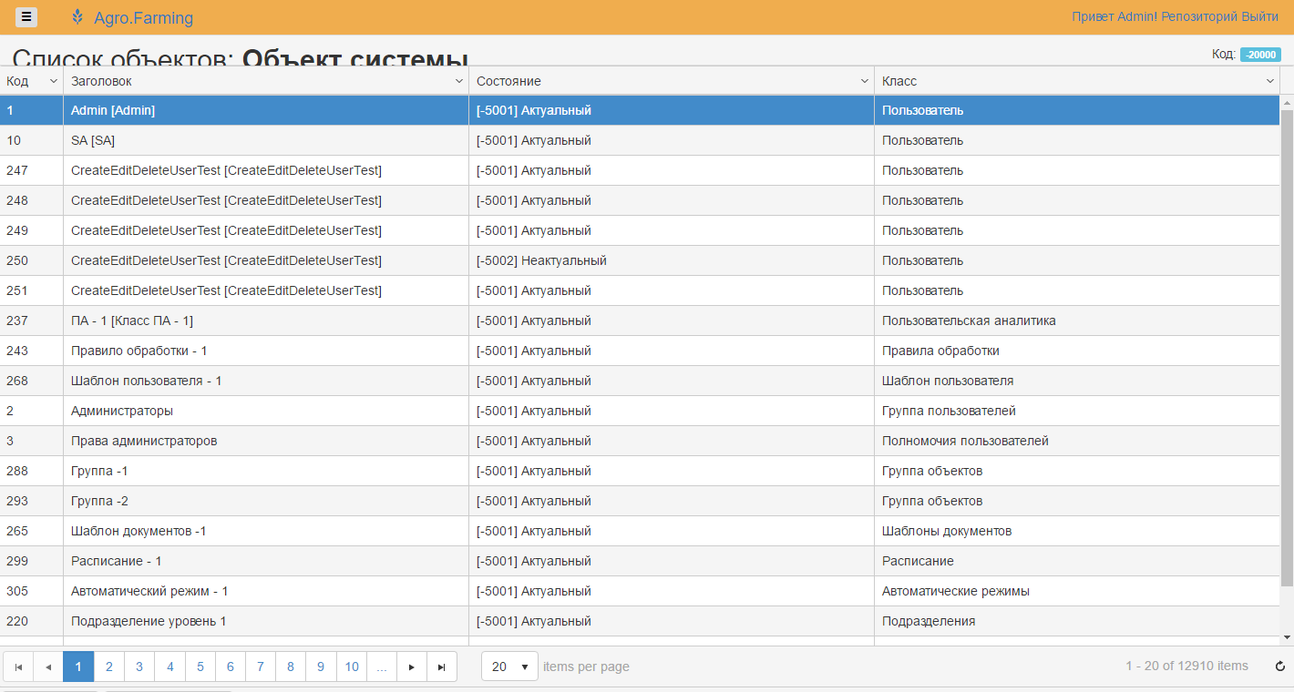Go to page 6 in the pager
Screen dimensions: 1294x692
(230, 667)
